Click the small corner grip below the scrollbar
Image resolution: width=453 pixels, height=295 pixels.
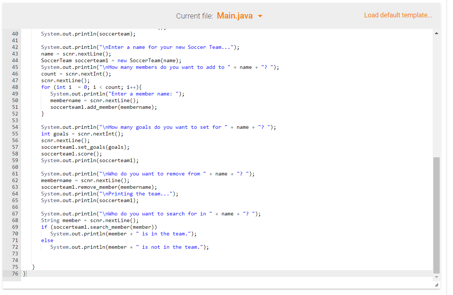pyautogui.click(x=436, y=285)
